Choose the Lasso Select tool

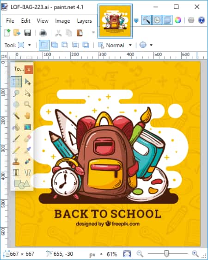[x=16, y=93]
